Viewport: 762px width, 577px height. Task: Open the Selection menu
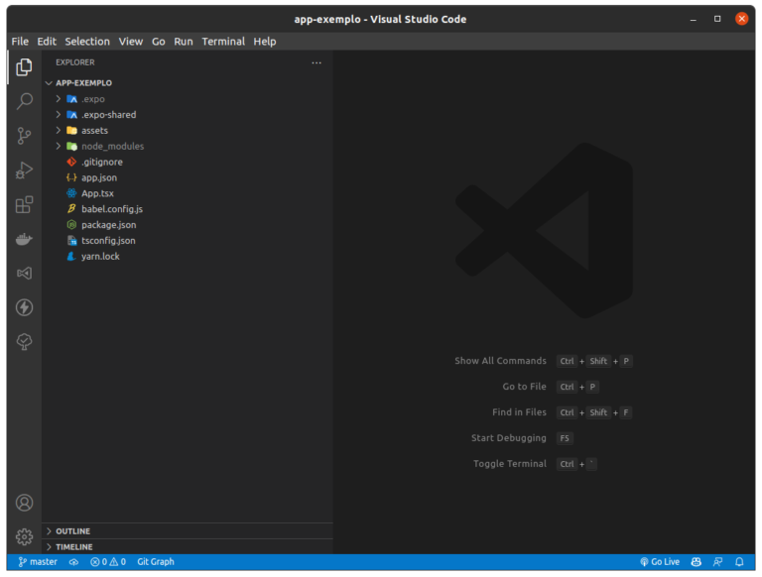pos(87,42)
